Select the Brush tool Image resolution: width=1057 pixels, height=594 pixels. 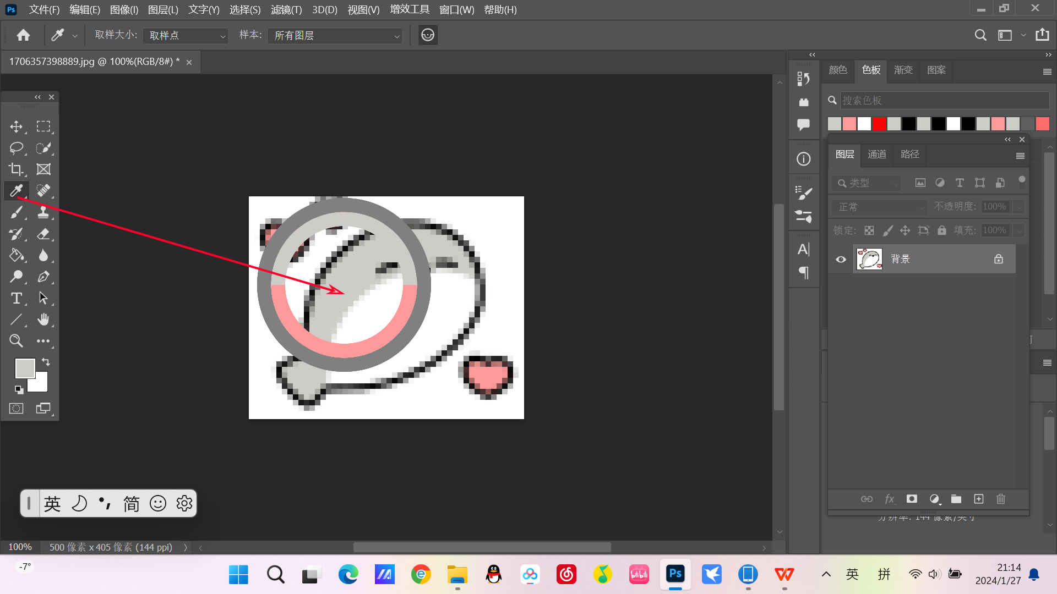coord(17,212)
